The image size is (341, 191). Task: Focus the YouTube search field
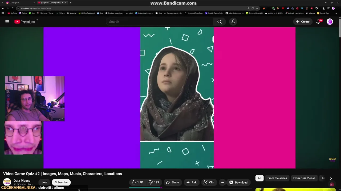pyautogui.click(x=160, y=22)
